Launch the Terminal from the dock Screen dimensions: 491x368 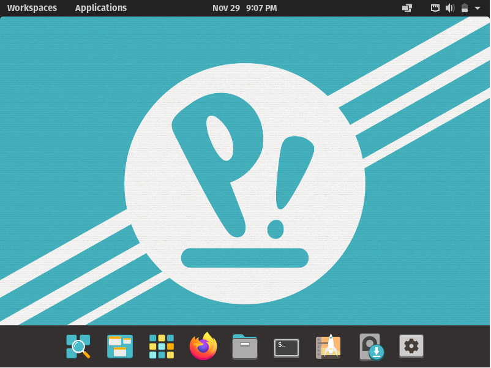pyautogui.click(x=287, y=348)
